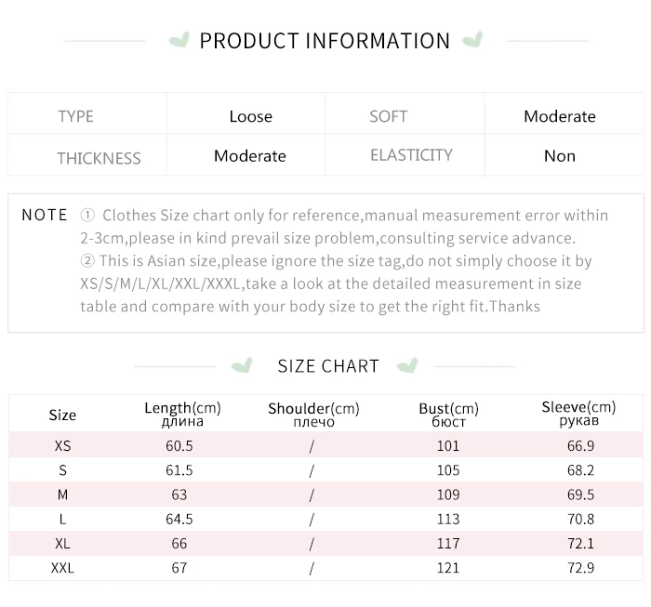Select the Sleeve(cm) column header

[x=578, y=414]
